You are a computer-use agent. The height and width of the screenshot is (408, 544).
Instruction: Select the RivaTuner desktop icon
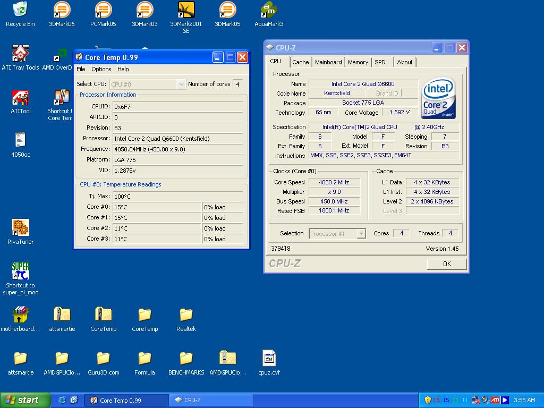tap(21, 232)
